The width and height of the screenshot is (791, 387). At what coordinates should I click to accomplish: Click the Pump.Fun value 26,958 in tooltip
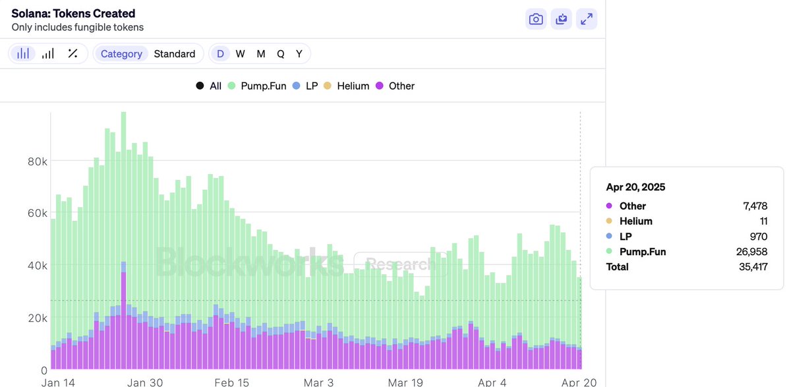751,252
